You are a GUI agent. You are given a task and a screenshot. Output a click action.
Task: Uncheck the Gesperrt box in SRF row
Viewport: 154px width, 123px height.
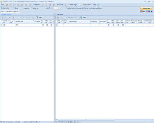43,25
